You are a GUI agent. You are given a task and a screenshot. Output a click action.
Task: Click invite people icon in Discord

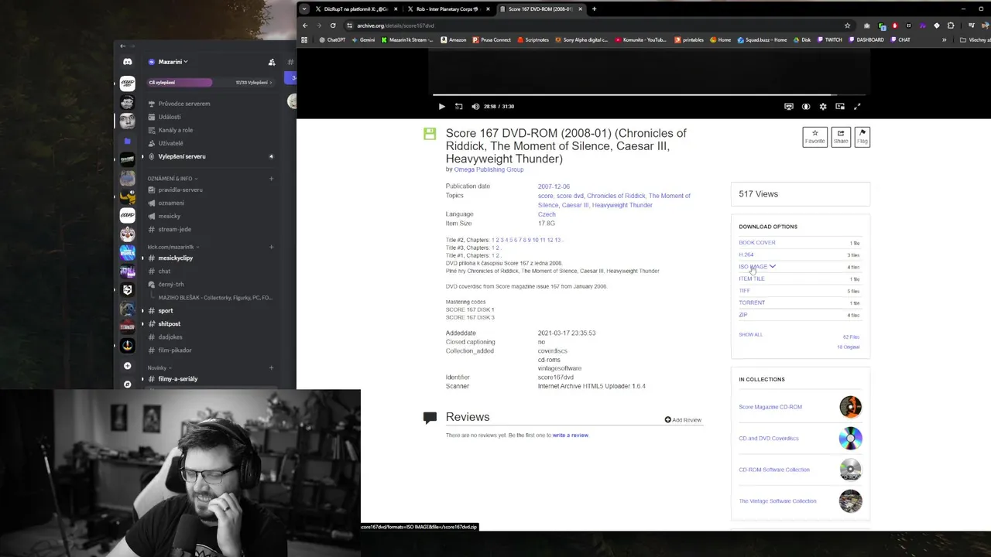[x=272, y=62]
